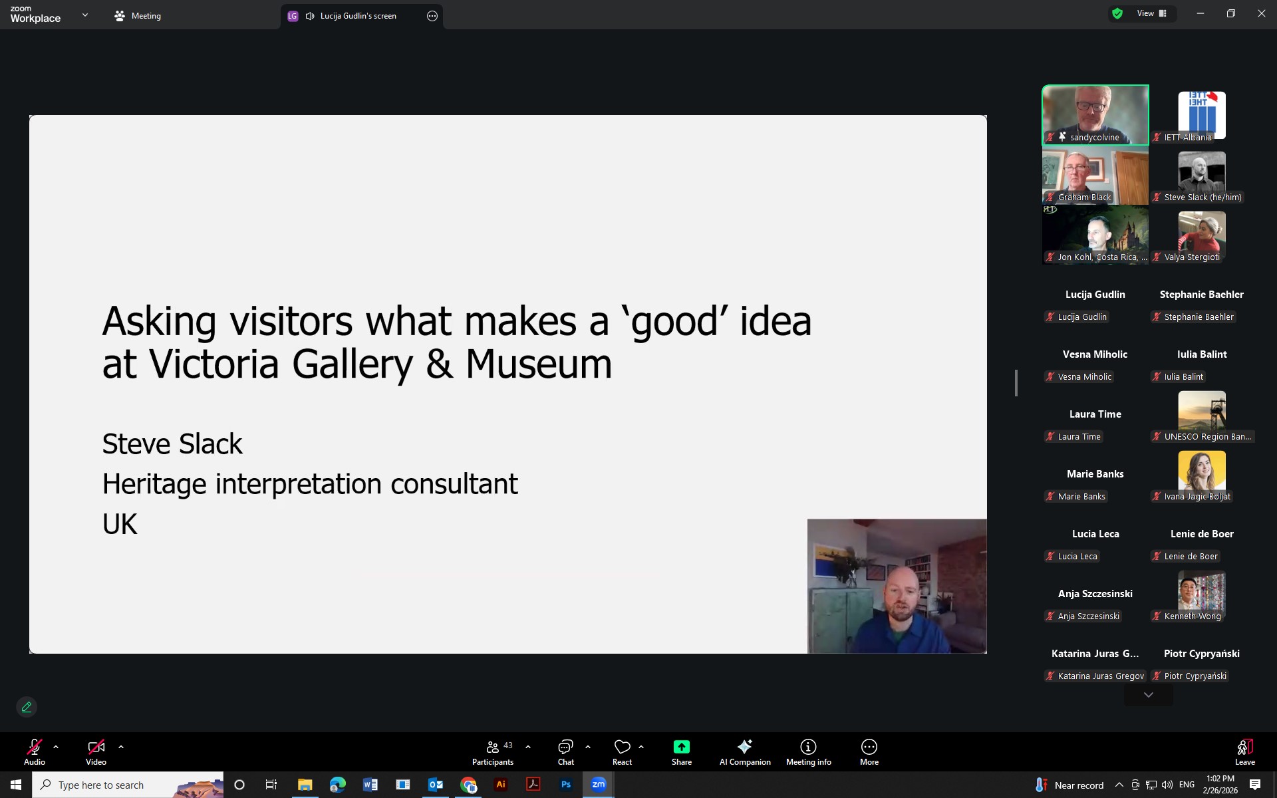Open the Chat panel icon

click(x=565, y=747)
